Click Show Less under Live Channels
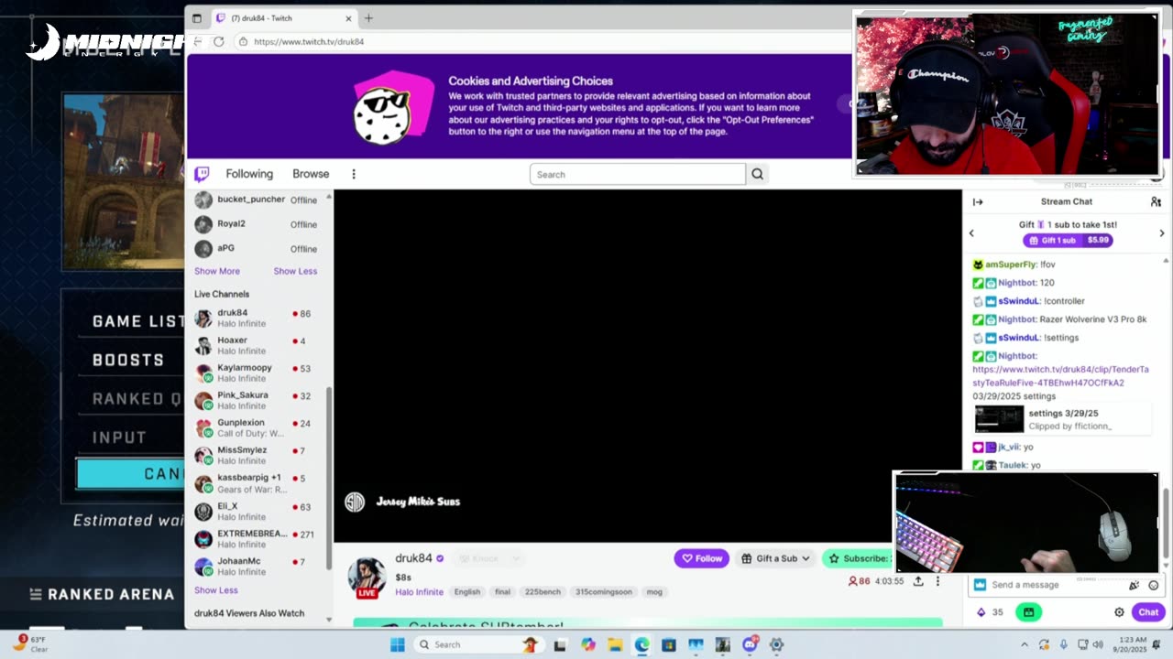The image size is (1173, 659). (x=216, y=590)
